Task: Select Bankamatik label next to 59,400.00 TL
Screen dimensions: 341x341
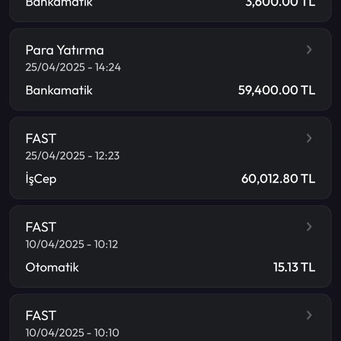Action: (x=59, y=90)
